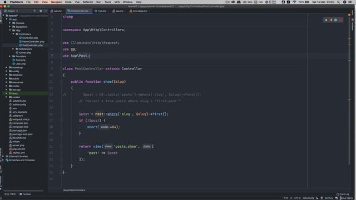The height and width of the screenshot is (200, 356).
Task: Select Post.php in project tree
Action: click(19, 60)
